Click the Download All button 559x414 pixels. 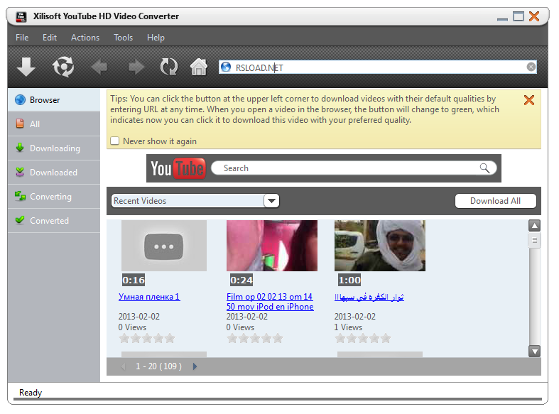pos(495,201)
